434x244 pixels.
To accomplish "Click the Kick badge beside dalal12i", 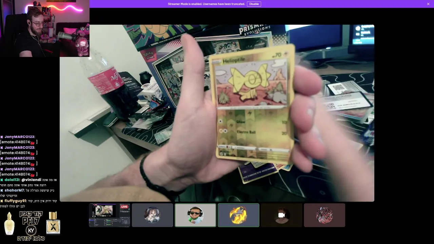I will click(x=2, y=180).
